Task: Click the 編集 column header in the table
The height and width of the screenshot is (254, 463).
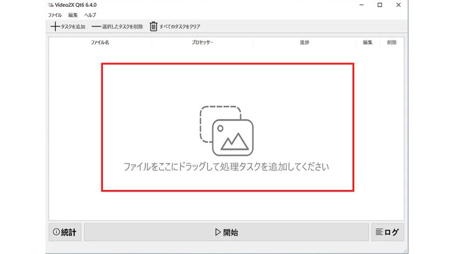Action: pos(368,43)
